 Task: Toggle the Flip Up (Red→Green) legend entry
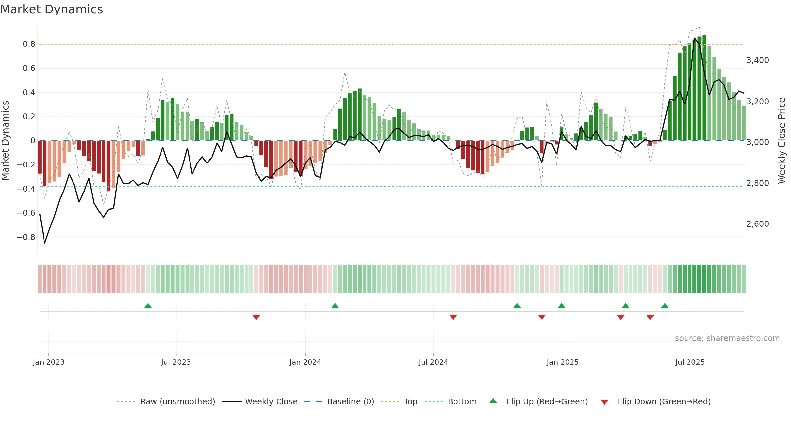tap(539, 401)
